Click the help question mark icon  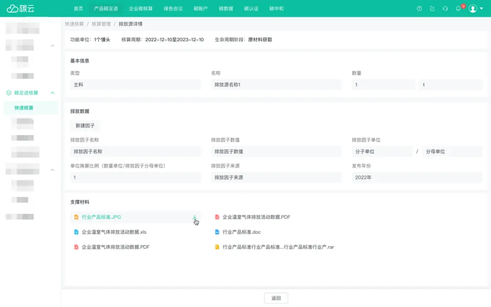[x=419, y=9]
